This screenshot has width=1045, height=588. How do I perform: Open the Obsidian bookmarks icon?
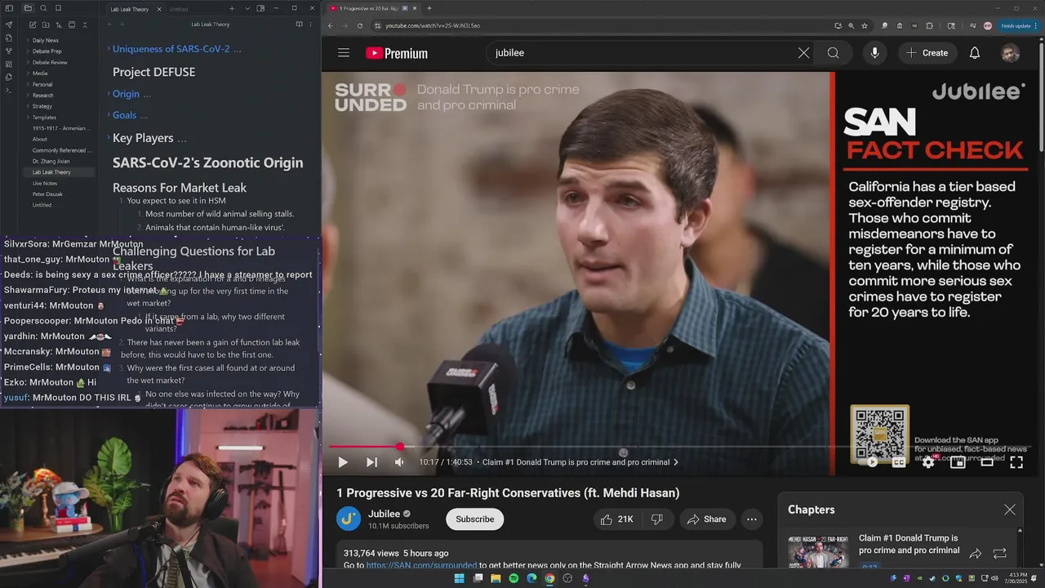point(58,8)
